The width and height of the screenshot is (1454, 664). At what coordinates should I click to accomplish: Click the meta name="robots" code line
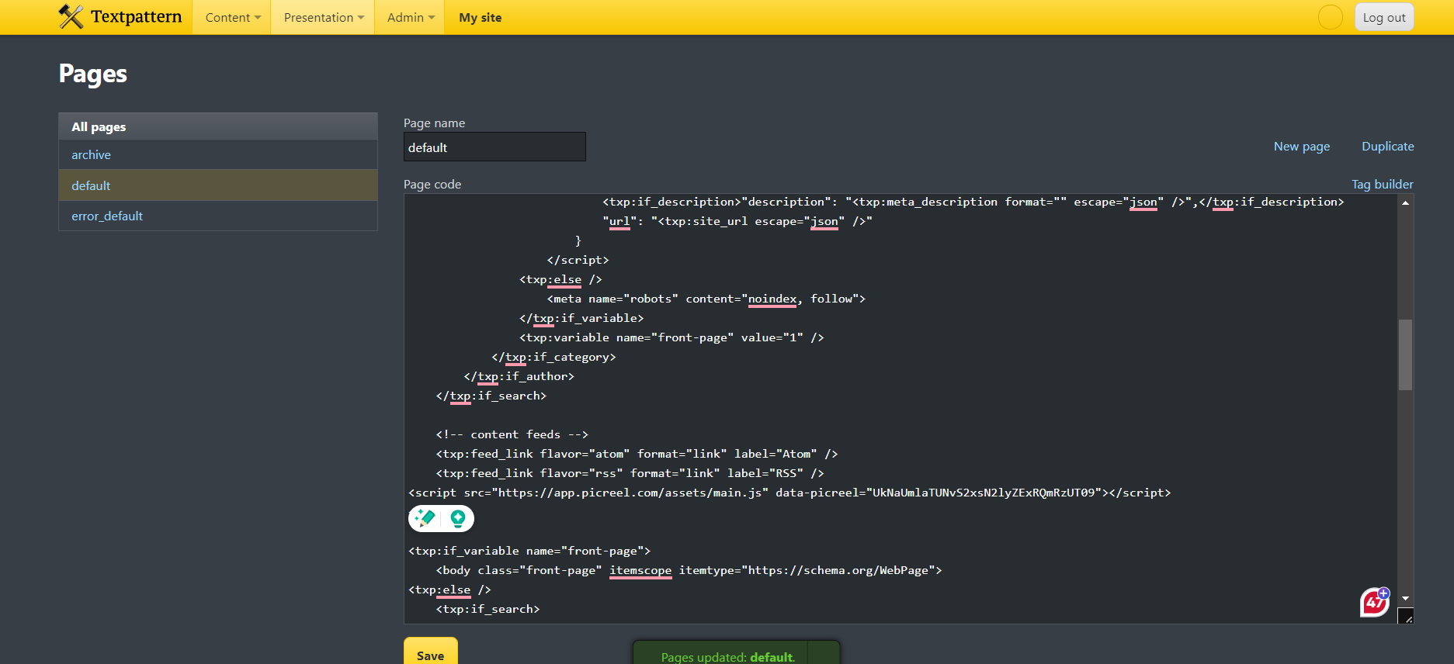(706, 299)
